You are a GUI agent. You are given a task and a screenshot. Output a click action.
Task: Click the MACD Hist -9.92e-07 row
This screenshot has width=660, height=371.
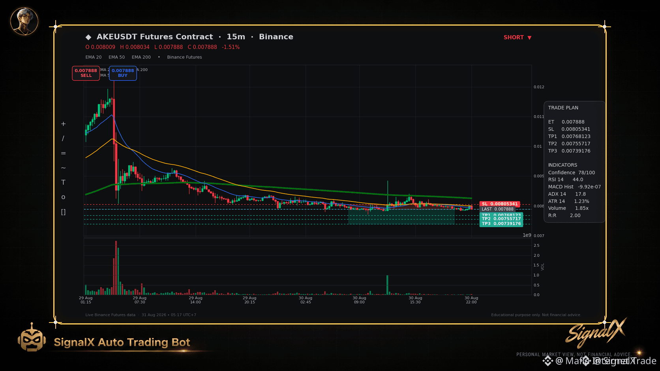[574, 186]
